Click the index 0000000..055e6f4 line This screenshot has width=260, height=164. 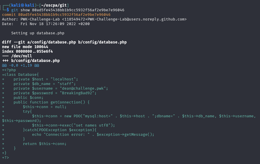(27, 52)
